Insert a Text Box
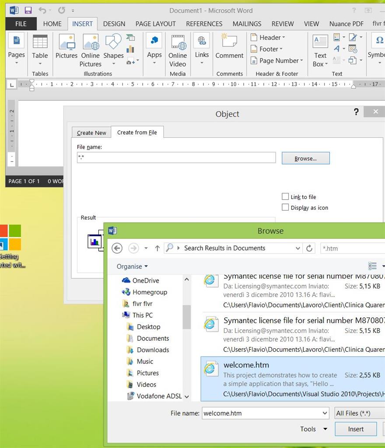Screen dimensions: 385x448 pos(320,51)
